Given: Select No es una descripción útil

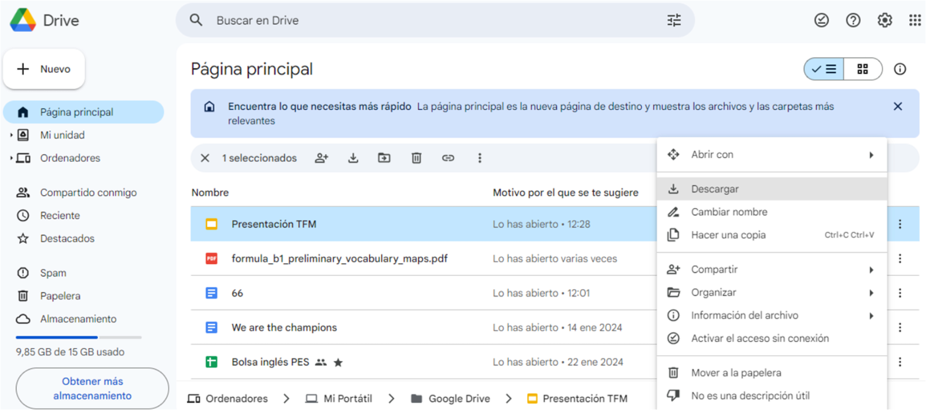Looking at the screenshot, I should pos(772,396).
